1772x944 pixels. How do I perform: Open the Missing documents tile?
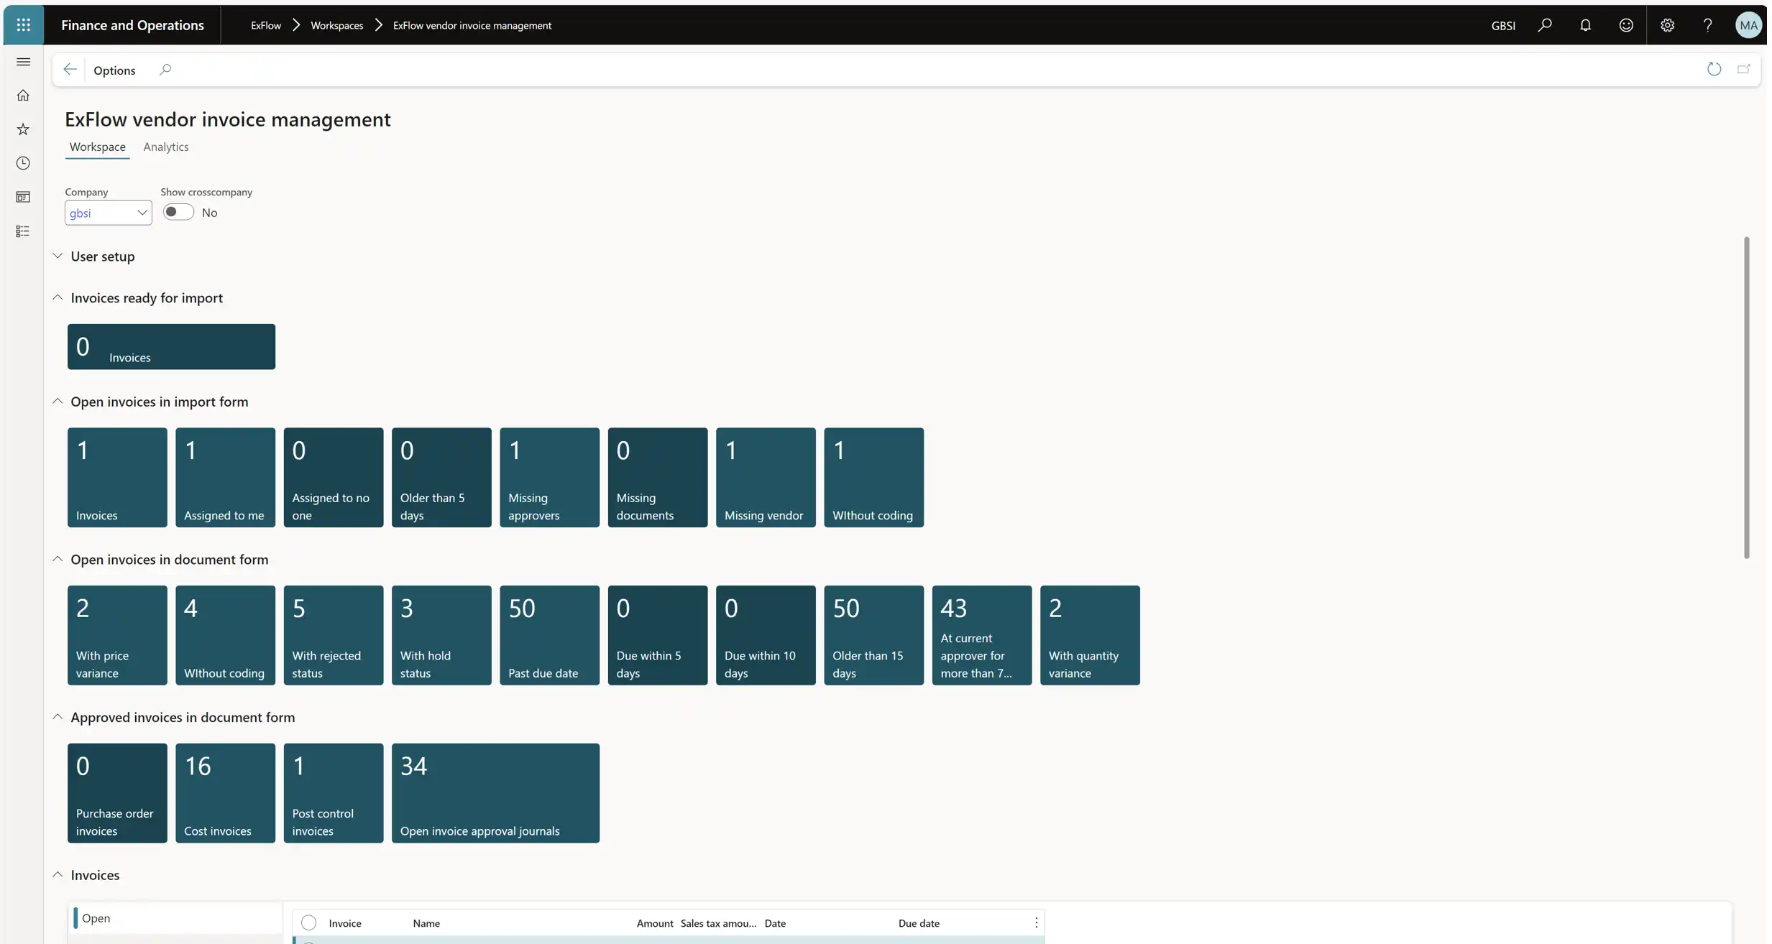click(x=658, y=477)
